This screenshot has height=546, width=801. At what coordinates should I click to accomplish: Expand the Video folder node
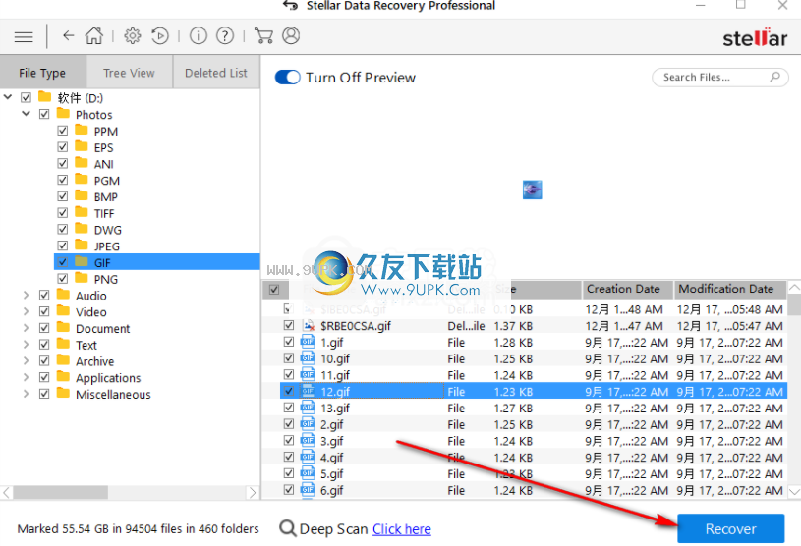click(x=27, y=311)
